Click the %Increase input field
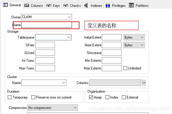172x114 pixels. click(x=112, y=53)
